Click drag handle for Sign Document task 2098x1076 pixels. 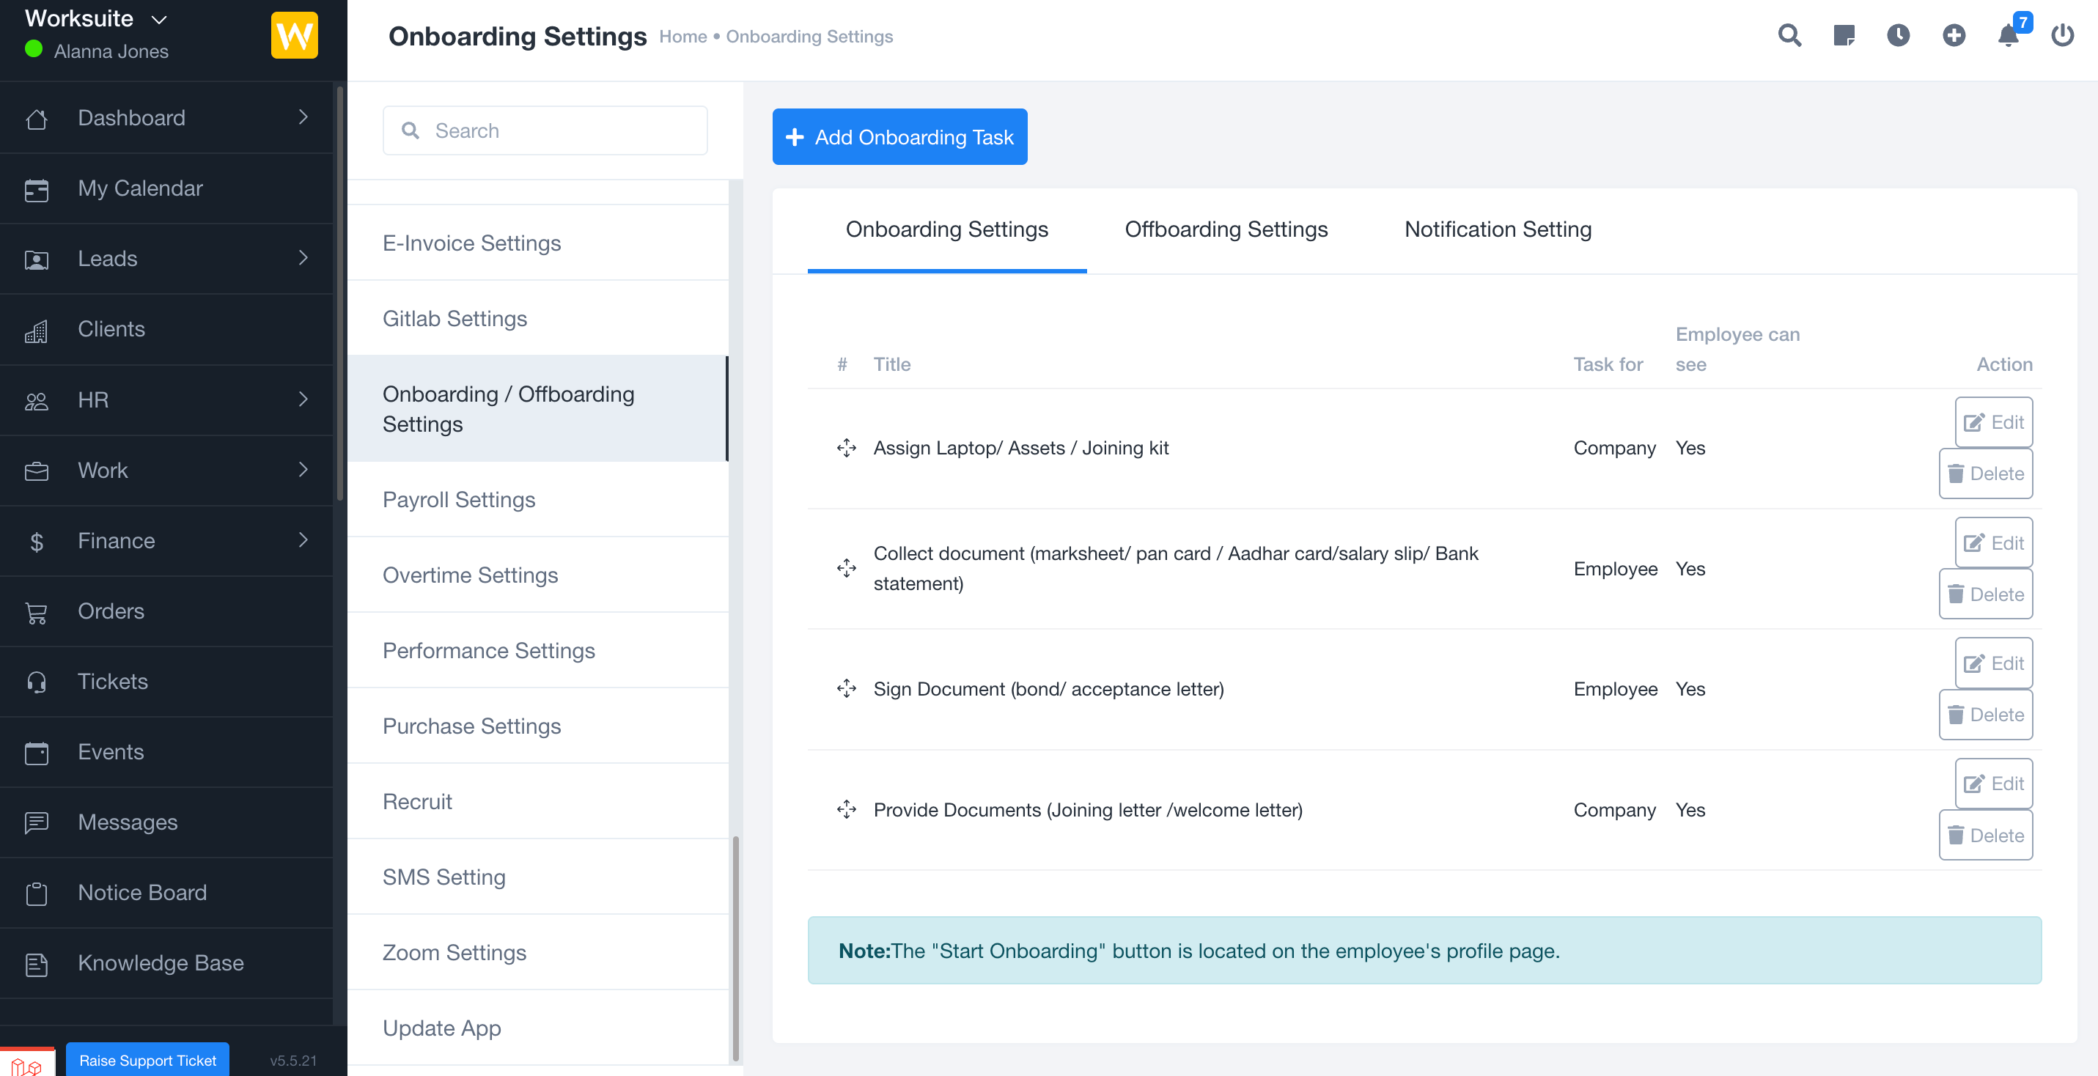[846, 689]
